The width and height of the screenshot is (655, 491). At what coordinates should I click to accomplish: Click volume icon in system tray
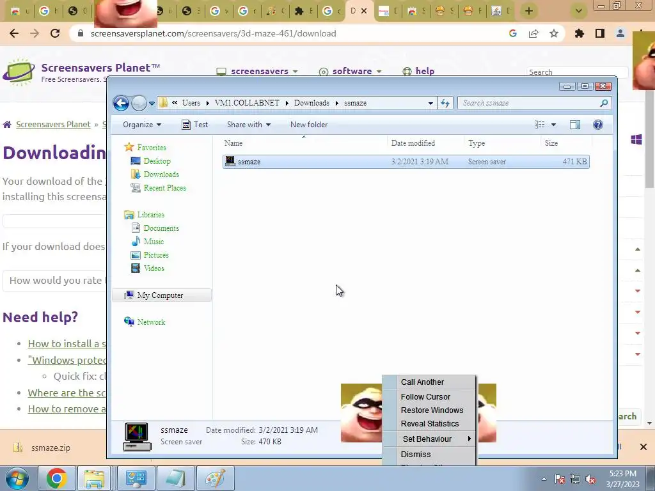tap(590, 479)
